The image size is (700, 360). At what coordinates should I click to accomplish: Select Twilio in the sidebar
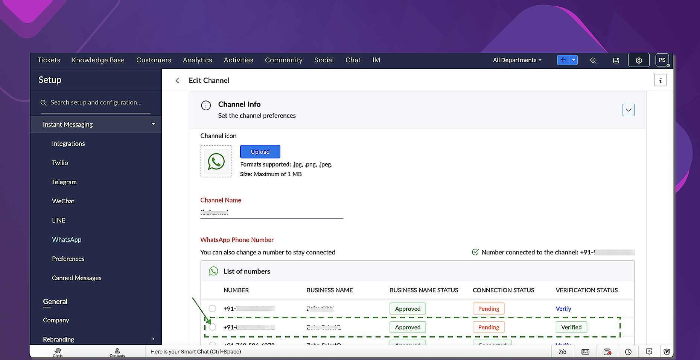click(60, 163)
